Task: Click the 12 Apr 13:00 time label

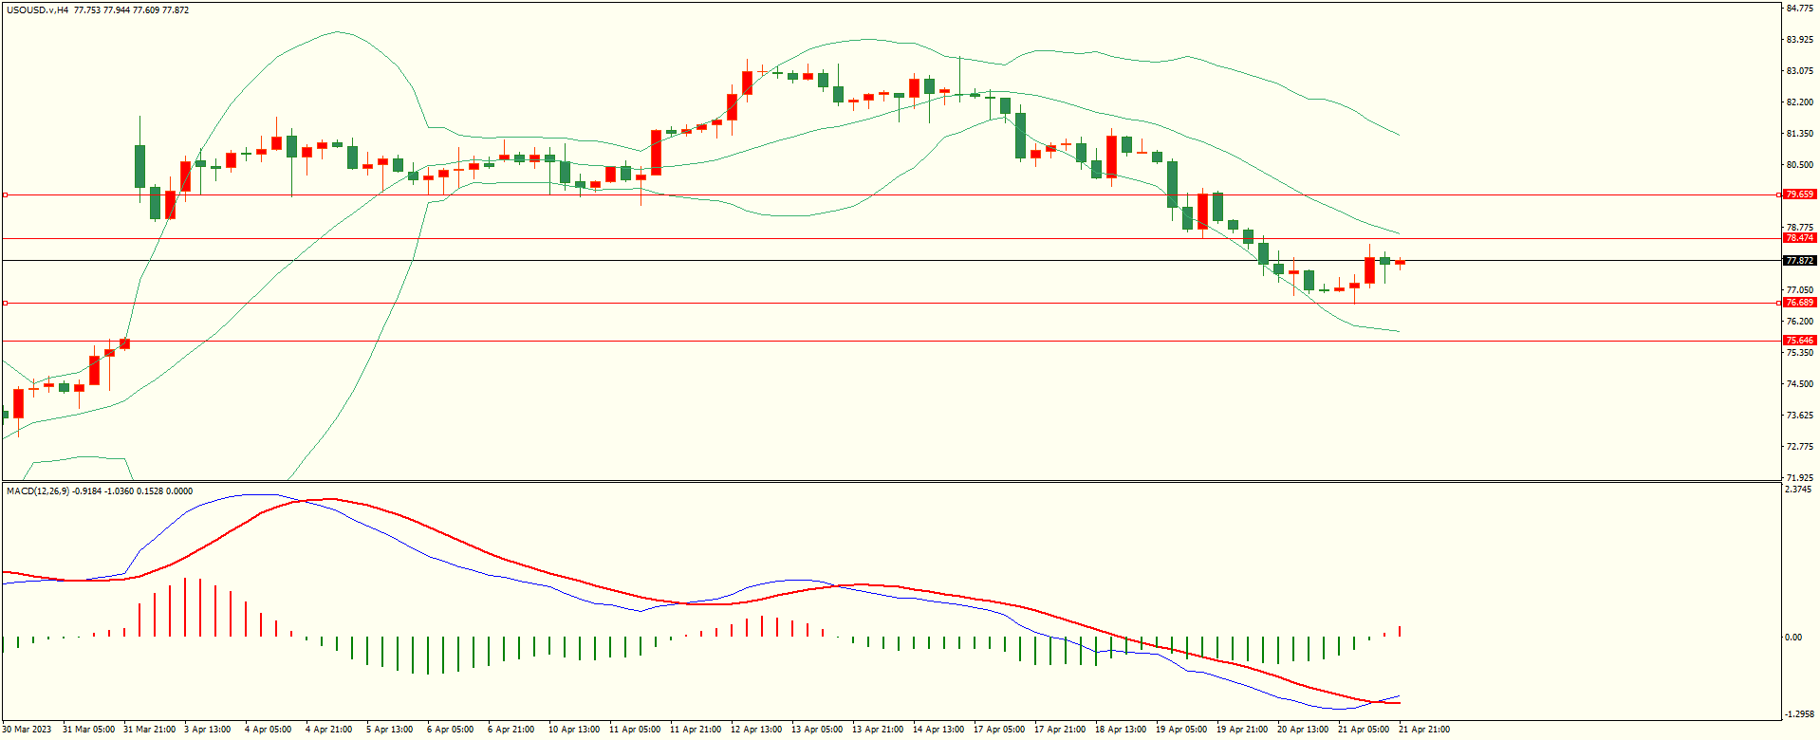Action: click(756, 730)
